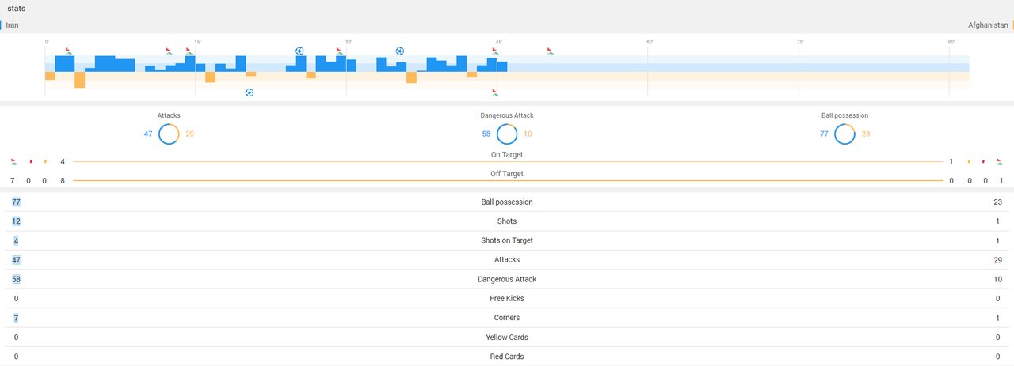Select the Iran team label
The width and height of the screenshot is (1014, 366).
13,25
